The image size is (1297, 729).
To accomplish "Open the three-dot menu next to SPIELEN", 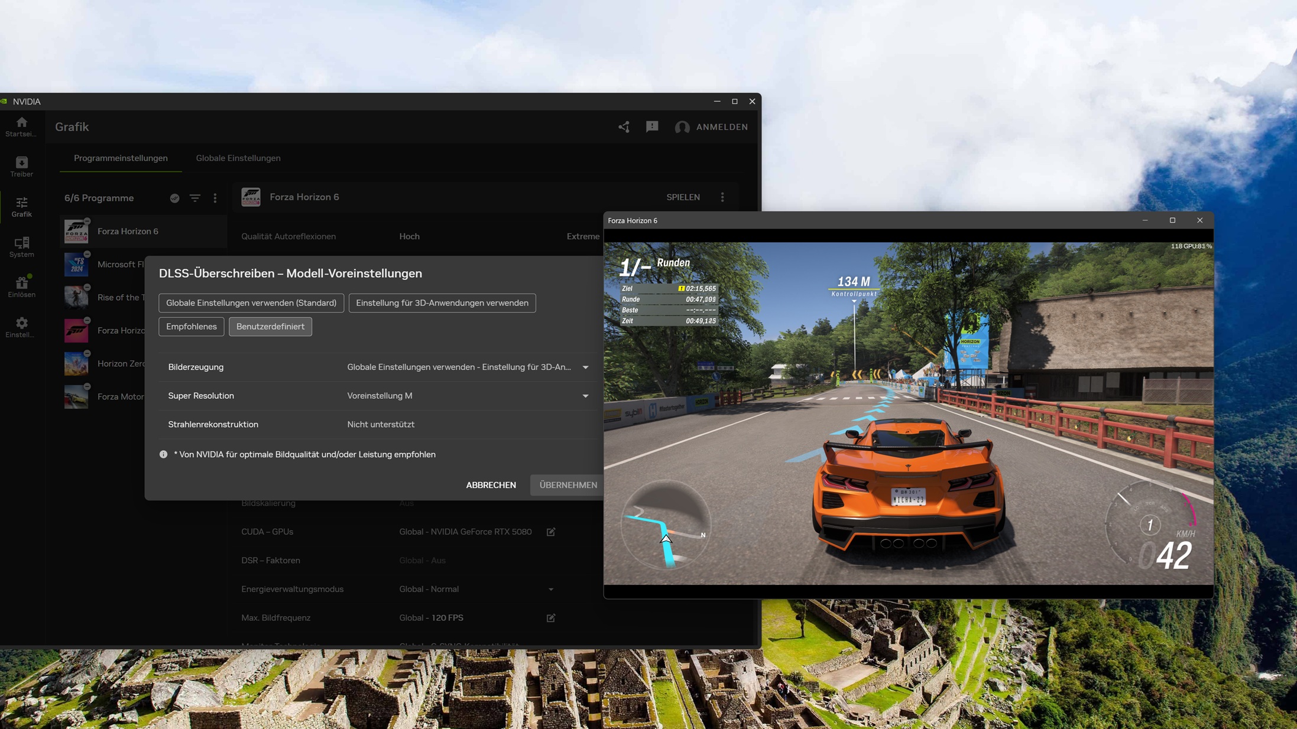I will coord(722,197).
